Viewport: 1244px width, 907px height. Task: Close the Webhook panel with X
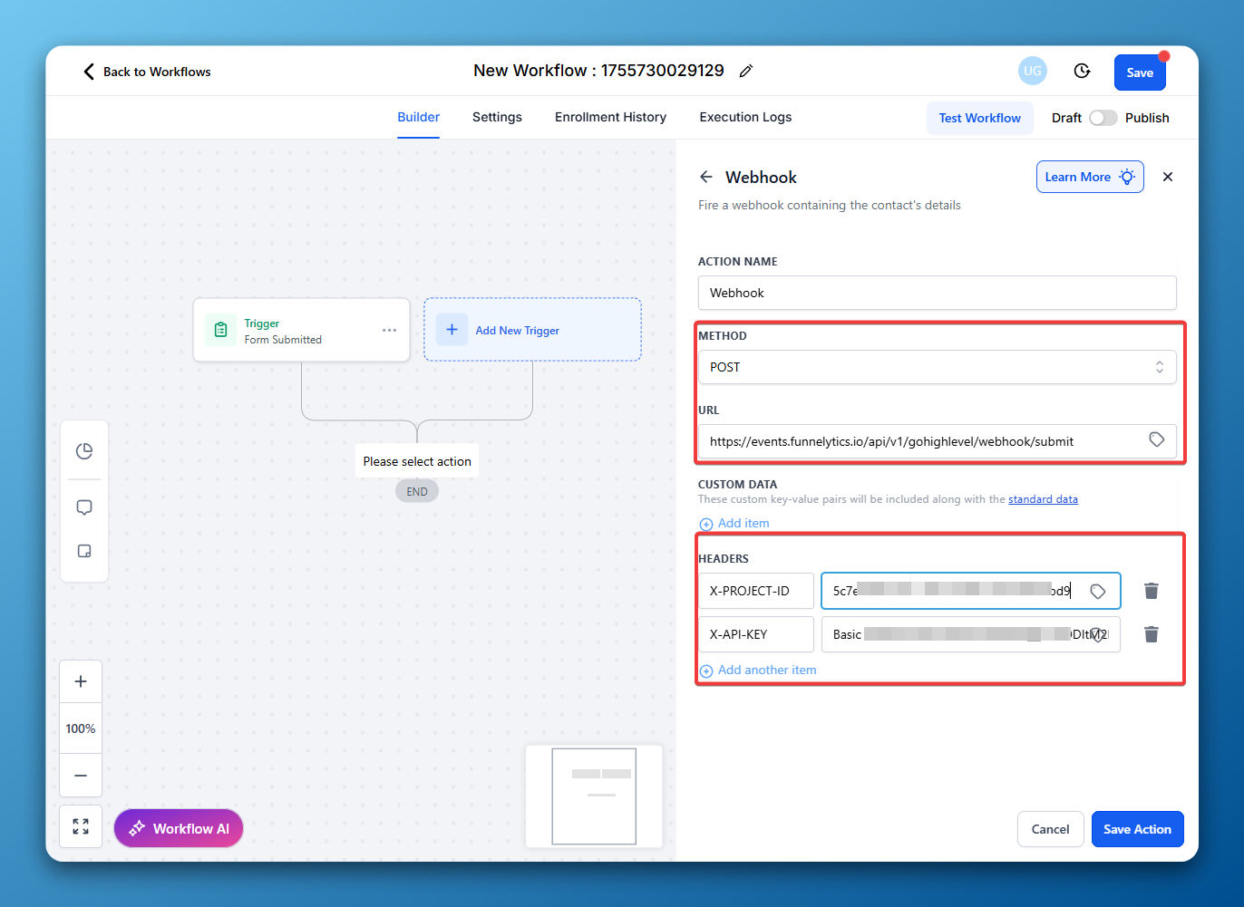(1168, 177)
